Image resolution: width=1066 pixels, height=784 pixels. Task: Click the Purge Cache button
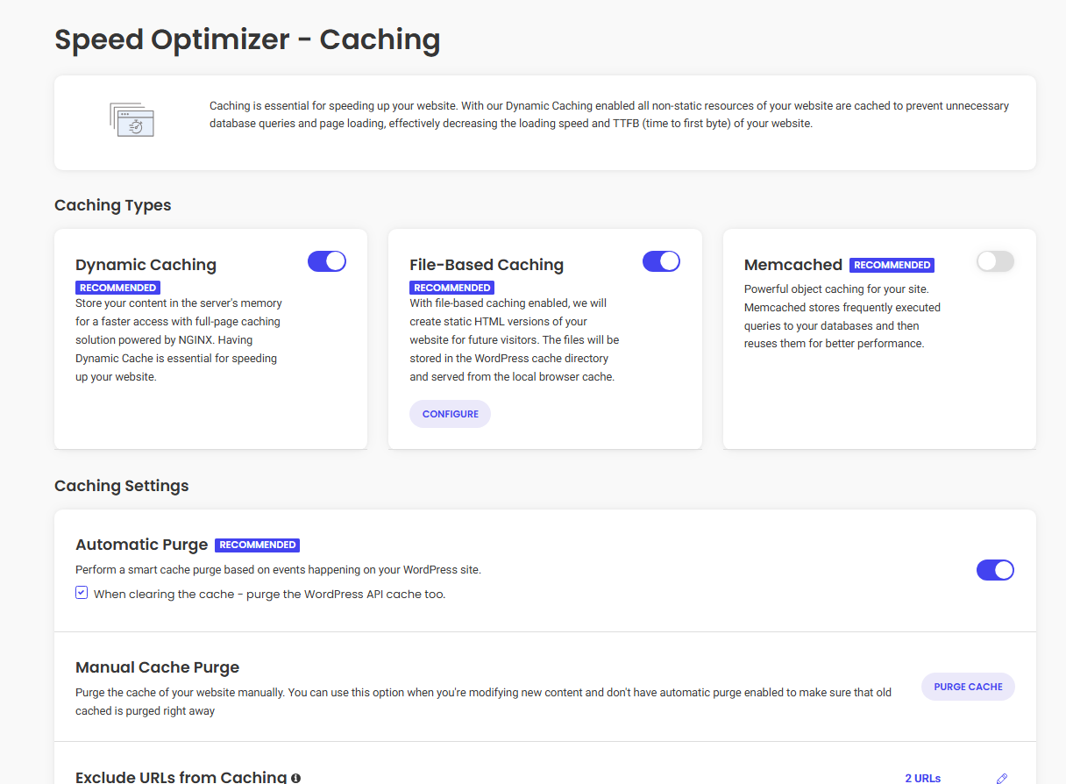[968, 687]
